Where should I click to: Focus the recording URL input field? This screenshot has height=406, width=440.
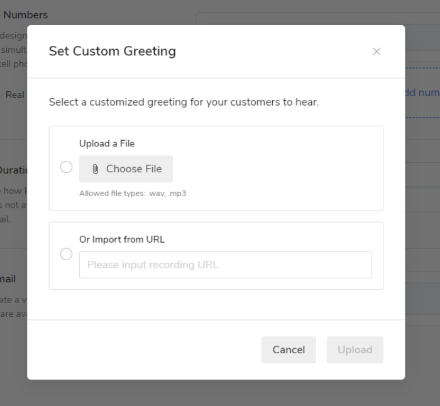coord(225,265)
